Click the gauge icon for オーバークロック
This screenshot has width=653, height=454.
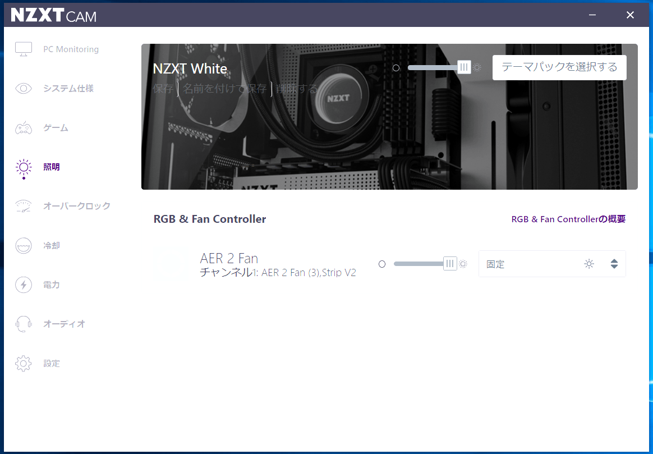coord(24,206)
